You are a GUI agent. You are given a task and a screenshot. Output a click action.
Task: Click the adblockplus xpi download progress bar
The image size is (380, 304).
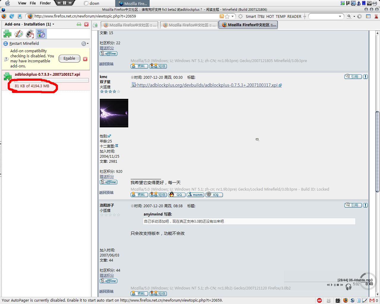point(52,80)
